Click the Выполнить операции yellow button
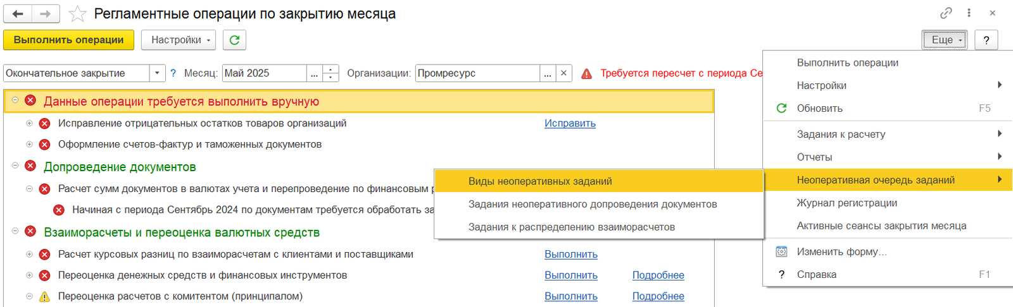This screenshot has height=307, width=1013. (x=68, y=40)
